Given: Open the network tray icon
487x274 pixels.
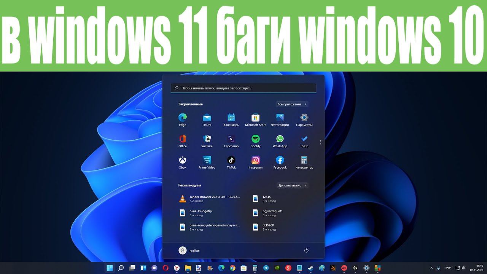Looking at the screenshot, I should click(457, 268).
